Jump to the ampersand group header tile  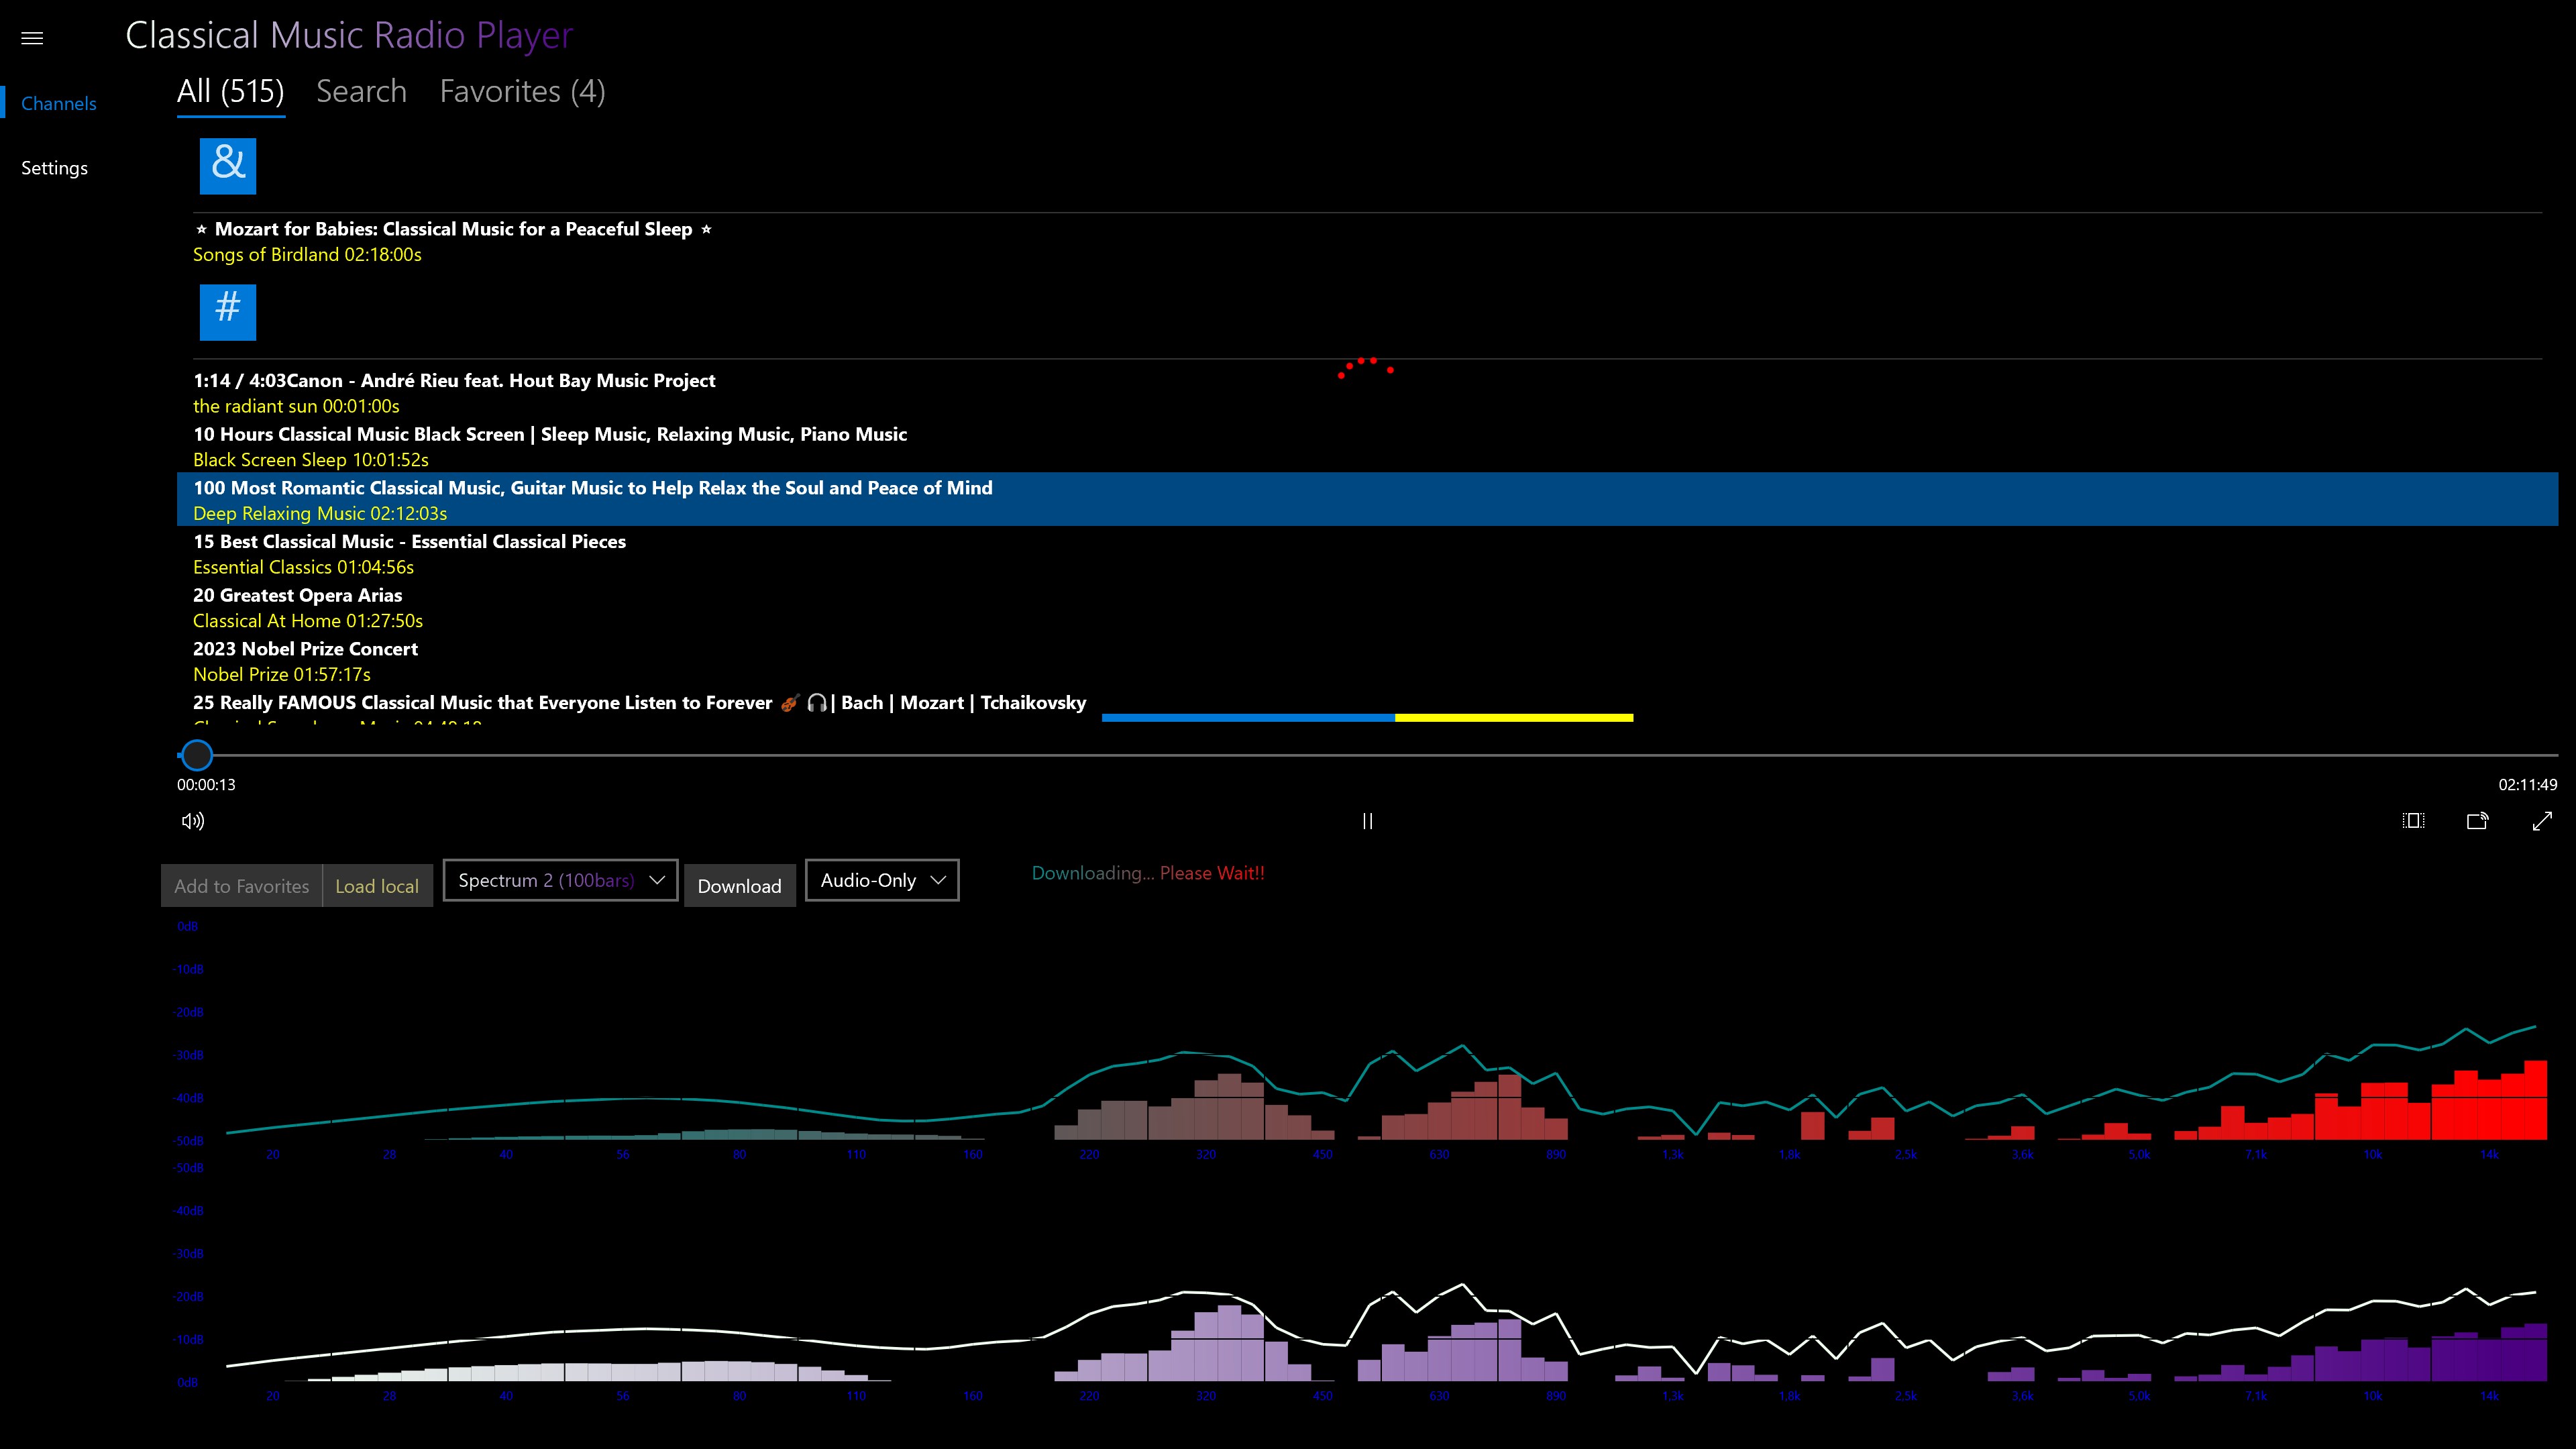[x=228, y=166]
